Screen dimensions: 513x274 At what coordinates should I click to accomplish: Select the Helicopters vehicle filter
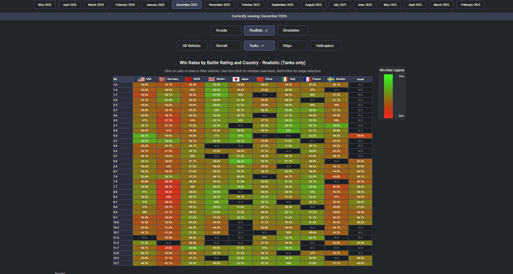[x=326, y=46]
